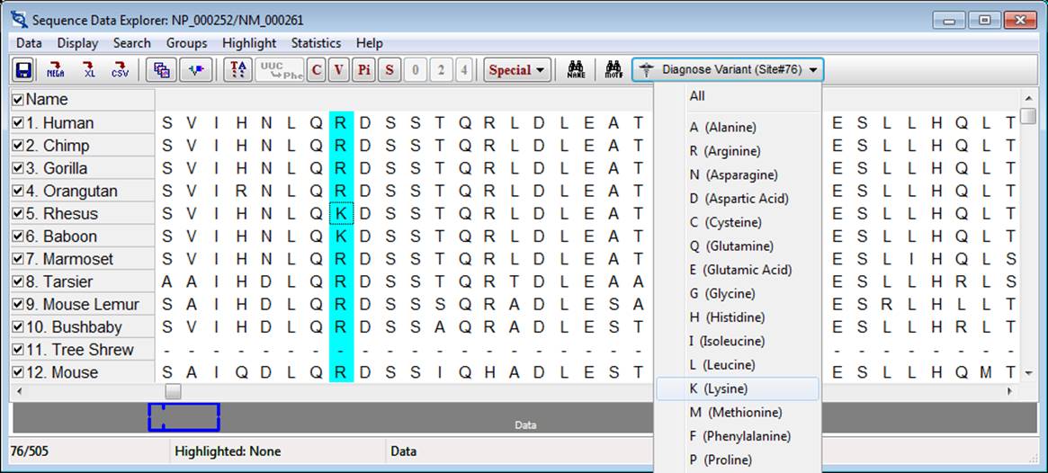Open the Special dropdown
The height and width of the screenshot is (473, 1048).
[517, 70]
